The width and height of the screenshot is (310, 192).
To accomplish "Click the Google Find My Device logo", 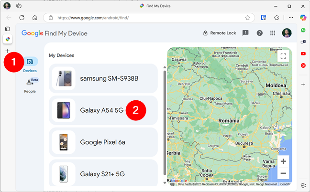I will click(x=55, y=33).
